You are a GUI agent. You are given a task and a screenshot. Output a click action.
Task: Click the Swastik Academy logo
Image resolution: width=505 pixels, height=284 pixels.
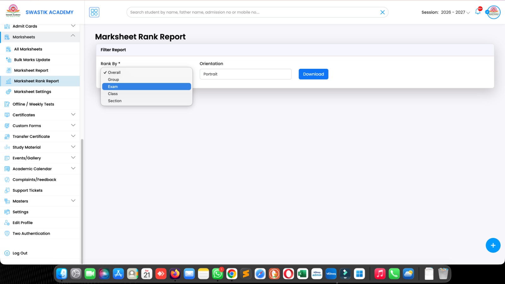(x=13, y=11)
